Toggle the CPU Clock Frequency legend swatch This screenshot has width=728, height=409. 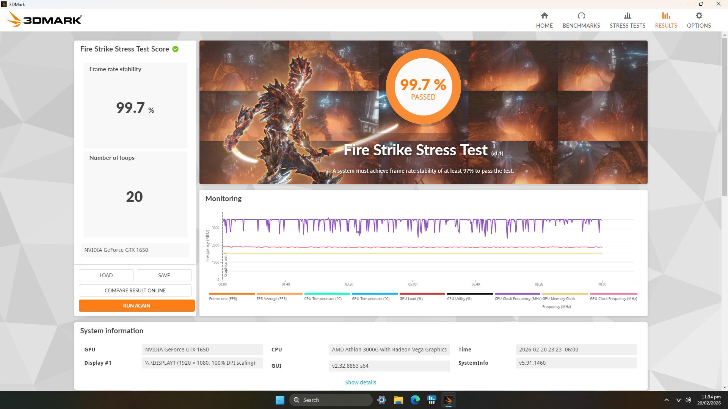pyautogui.click(x=517, y=293)
